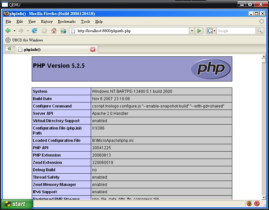Open the Tools menu
The image size is (269, 210).
point(85,21)
